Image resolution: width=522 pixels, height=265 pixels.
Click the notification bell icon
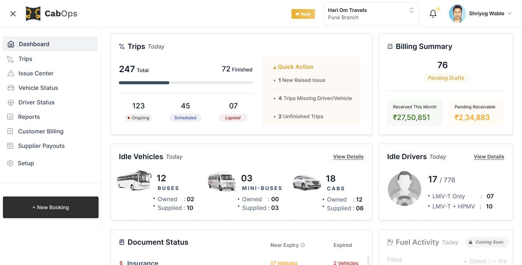(x=433, y=14)
